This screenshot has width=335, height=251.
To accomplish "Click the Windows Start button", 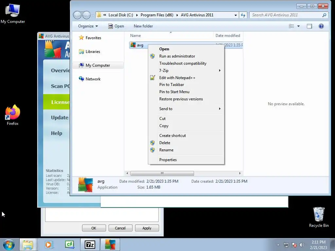I will click(9, 244).
